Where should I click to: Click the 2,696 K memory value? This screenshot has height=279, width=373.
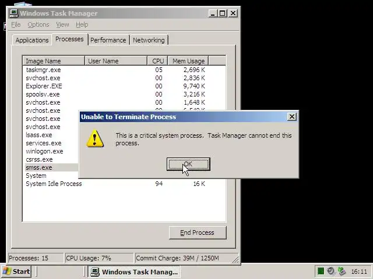coord(194,70)
